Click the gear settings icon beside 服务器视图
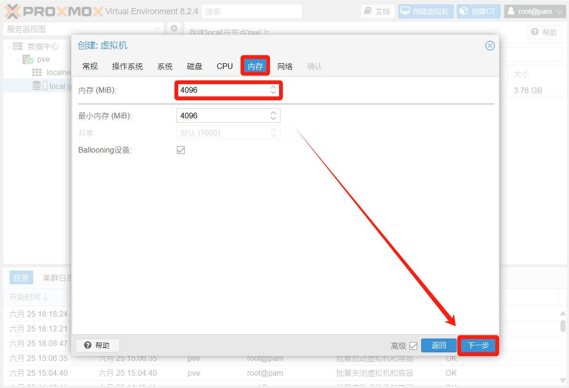This screenshot has height=388, width=569. click(x=174, y=29)
